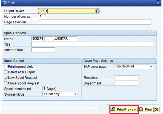
Task: Click the Department input field
Action: (x=127, y=83)
